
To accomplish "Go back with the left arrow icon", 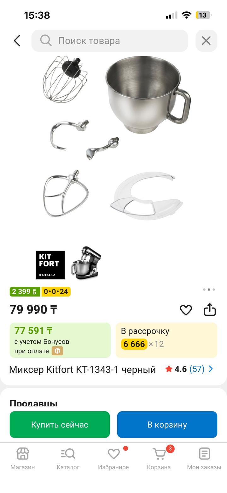I will (x=17, y=41).
